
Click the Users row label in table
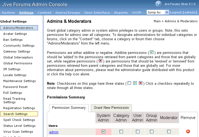tap(53, 126)
